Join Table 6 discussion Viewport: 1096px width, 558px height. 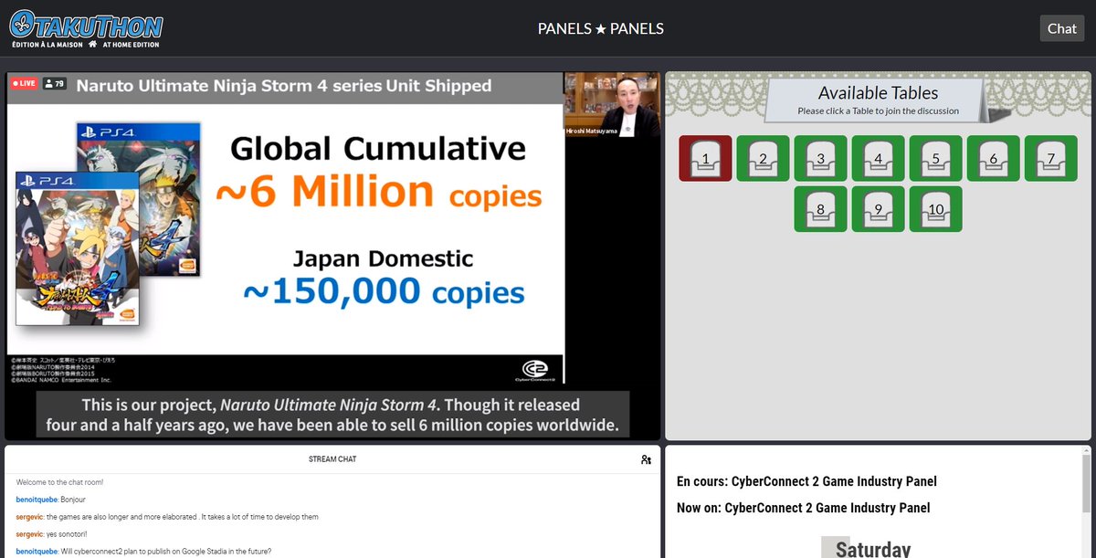(x=993, y=158)
